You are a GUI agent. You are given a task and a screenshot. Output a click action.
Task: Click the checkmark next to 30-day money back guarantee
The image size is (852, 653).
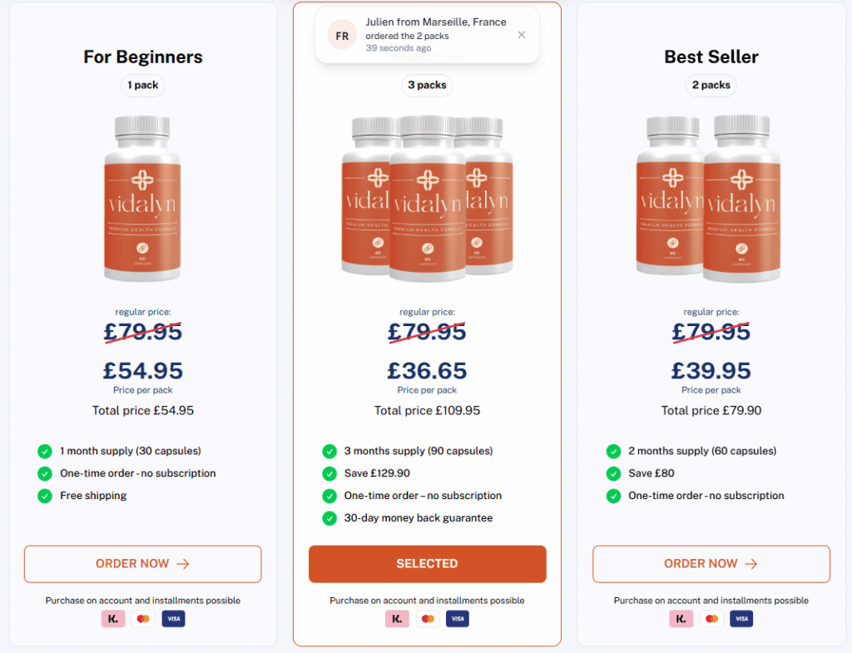[x=329, y=517]
